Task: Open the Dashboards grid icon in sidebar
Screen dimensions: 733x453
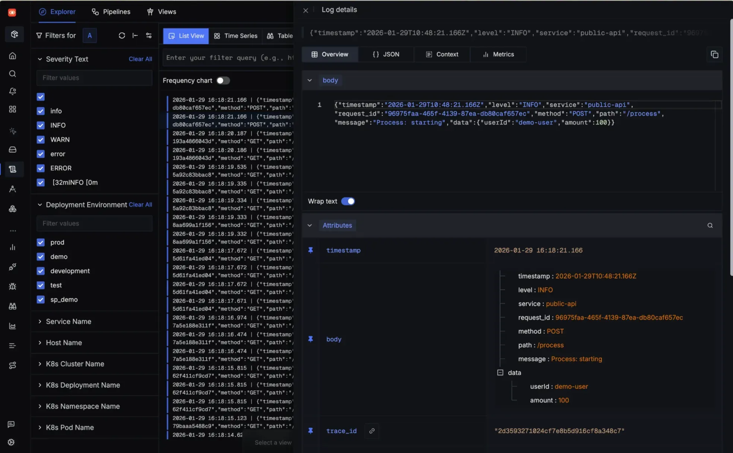Action: 12,109
